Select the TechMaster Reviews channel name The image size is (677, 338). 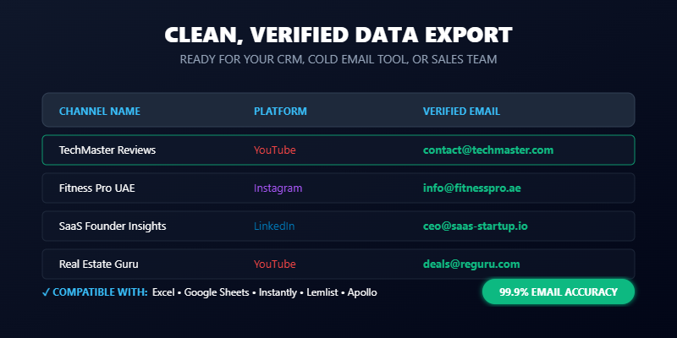pos(107,150)
